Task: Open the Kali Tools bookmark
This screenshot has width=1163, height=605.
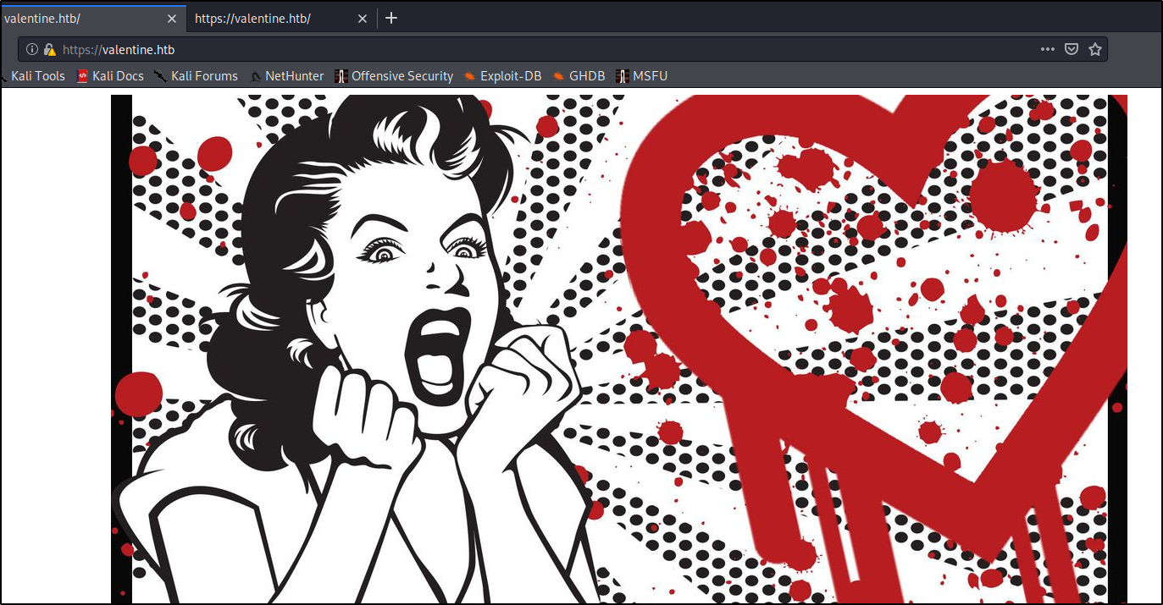Action: (x=32, y=76)
